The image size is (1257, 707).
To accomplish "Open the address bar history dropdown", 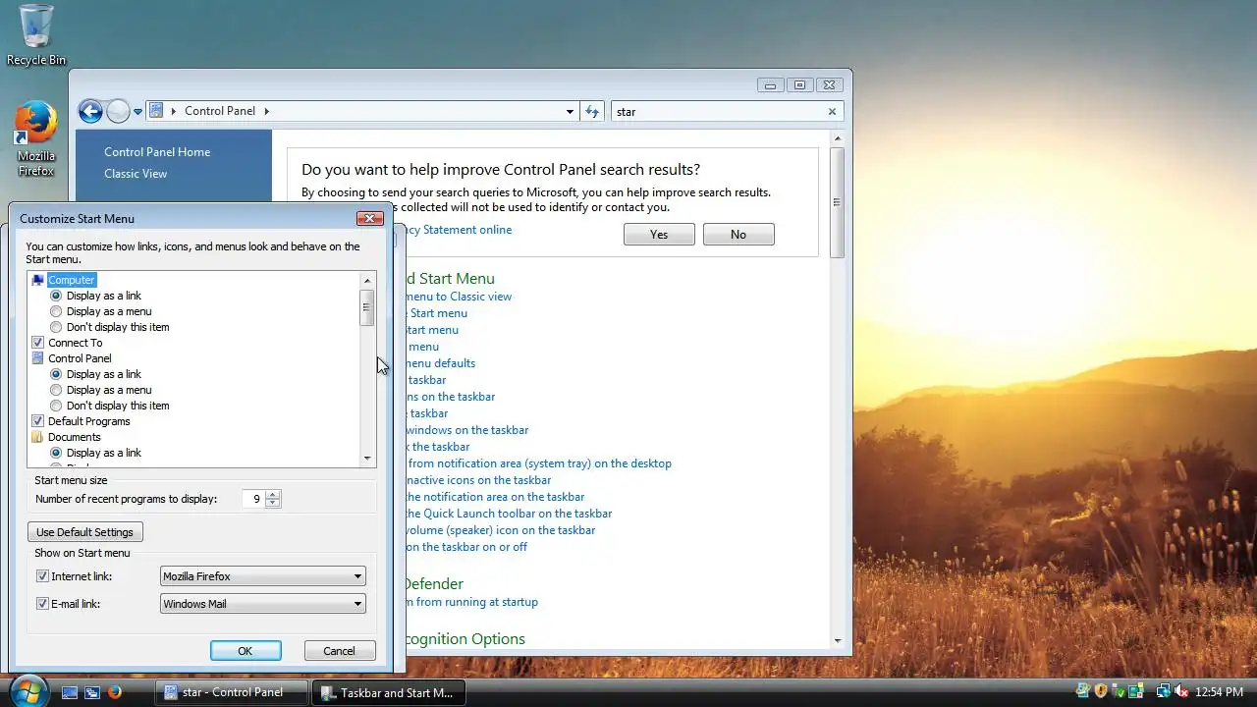I will [570, 112].
